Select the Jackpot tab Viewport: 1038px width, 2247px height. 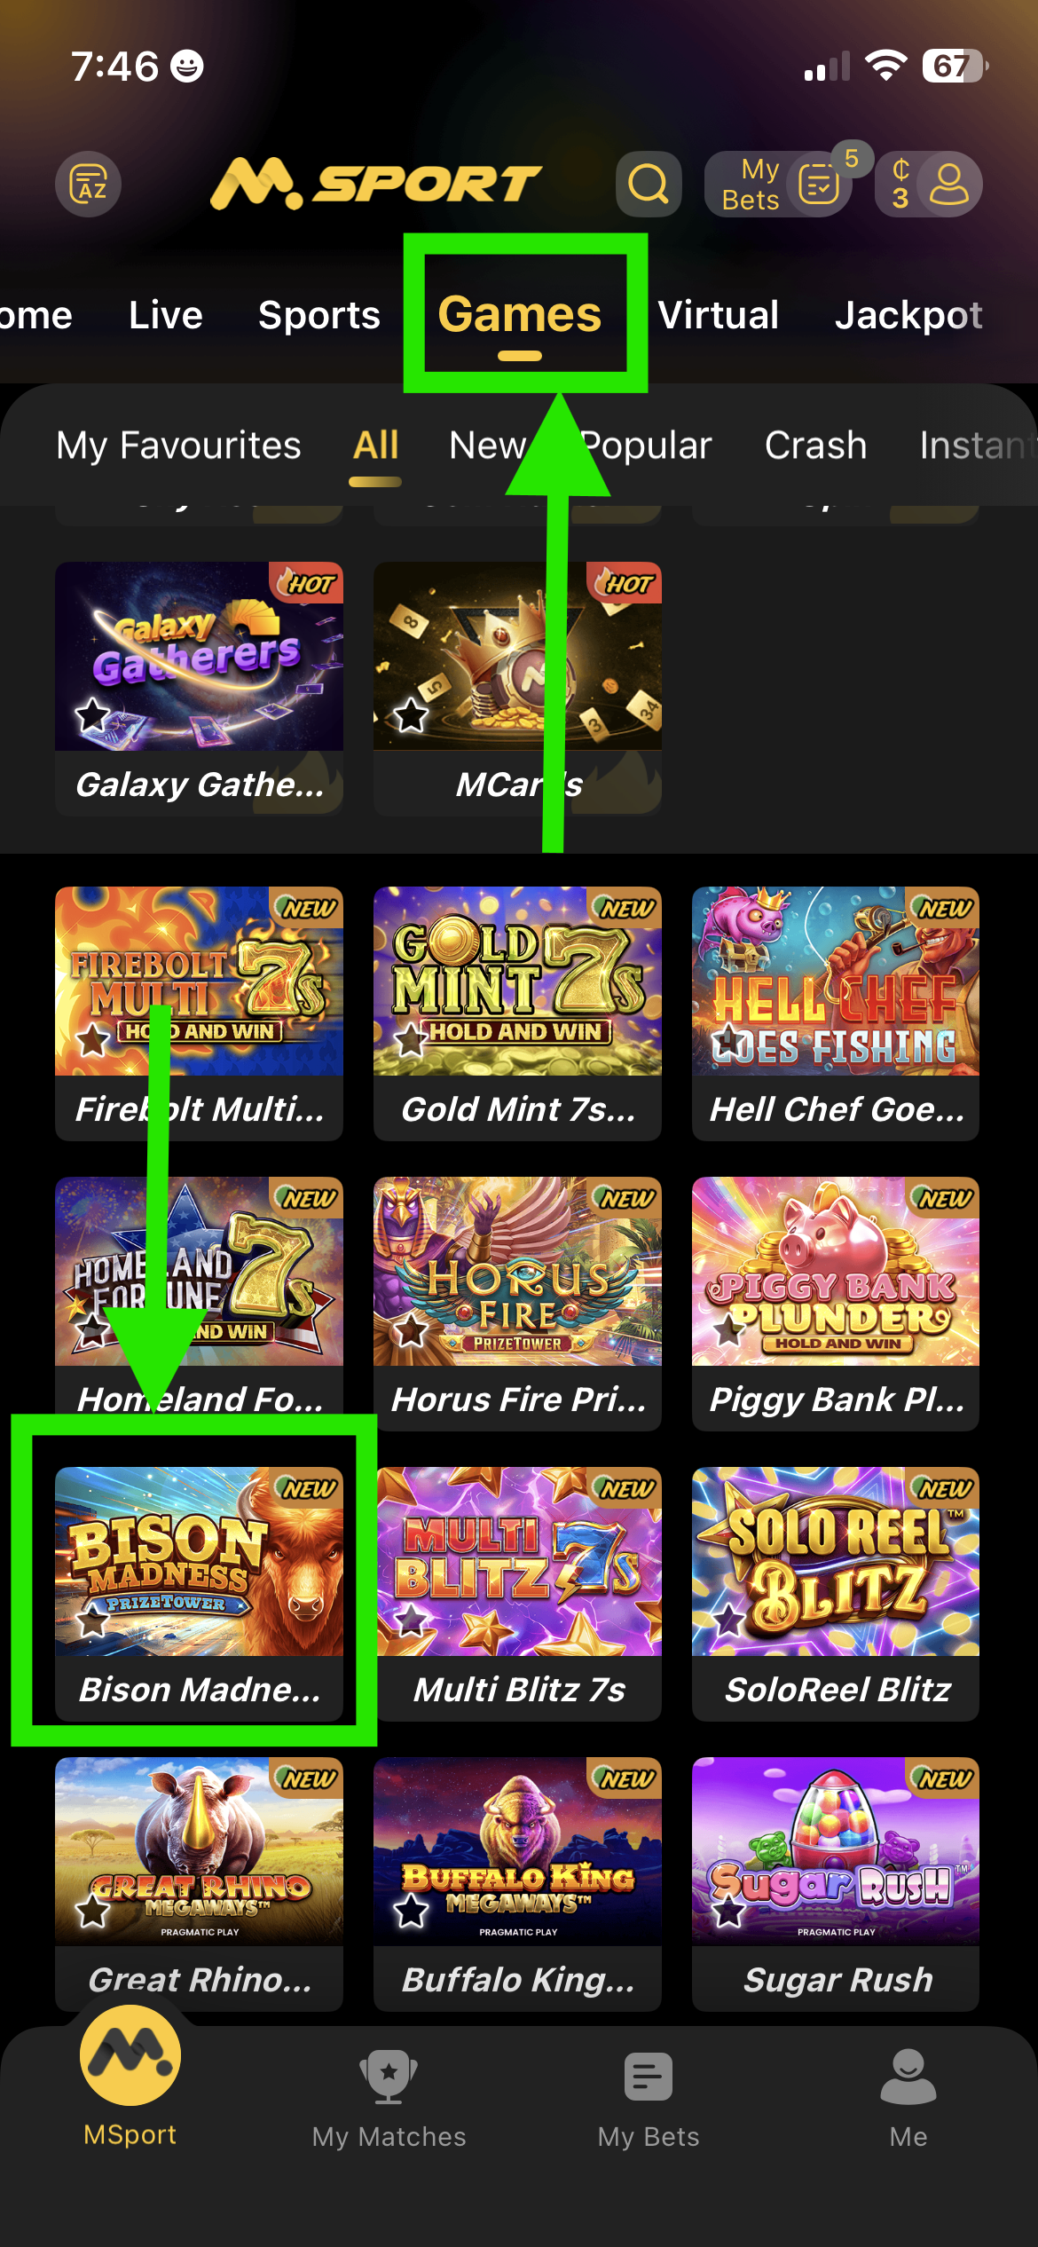point(908,315)
